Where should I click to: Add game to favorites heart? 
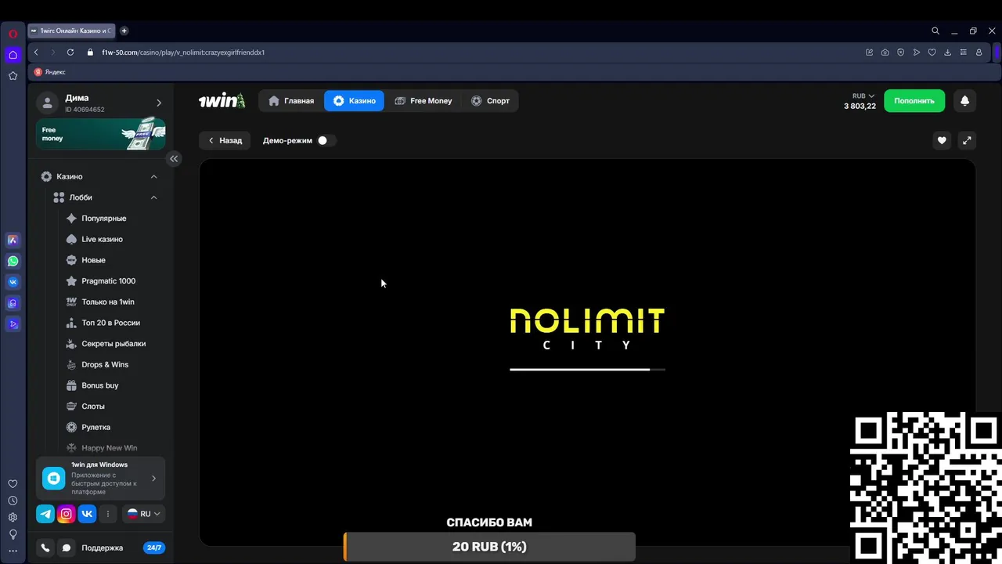coord(942,140)
